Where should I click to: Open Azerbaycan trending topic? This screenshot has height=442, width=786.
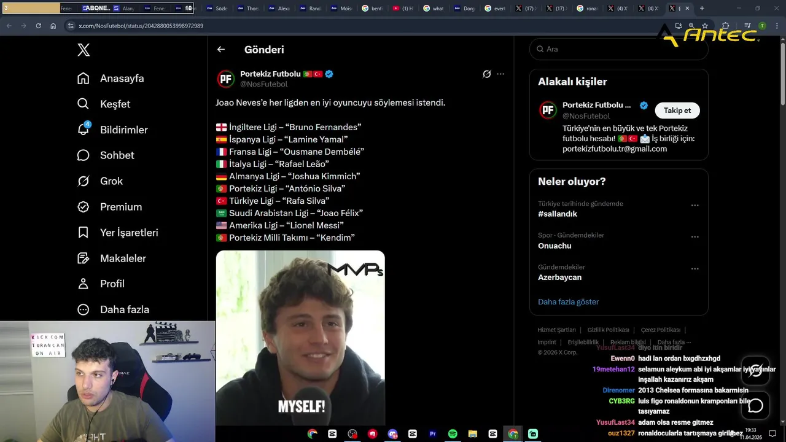(x=559, y=277)
